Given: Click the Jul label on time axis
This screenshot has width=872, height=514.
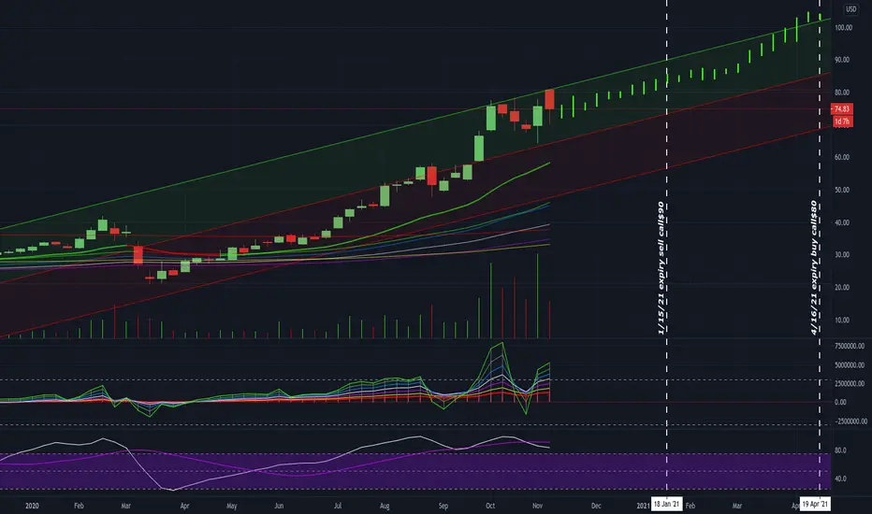Looking at the screenshot, I should pyautogui.click(x=337, y=506).
